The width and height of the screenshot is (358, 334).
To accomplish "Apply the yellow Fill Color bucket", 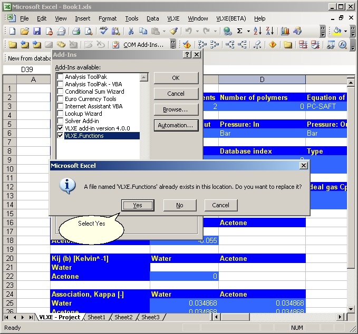I will [337, 31].
